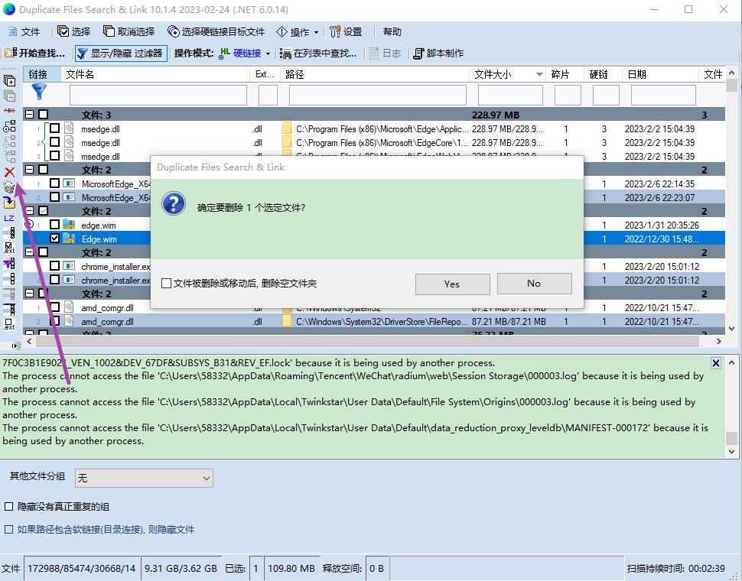Open the 硬链接 operation mode dropdown arrow

coord(268,54)
